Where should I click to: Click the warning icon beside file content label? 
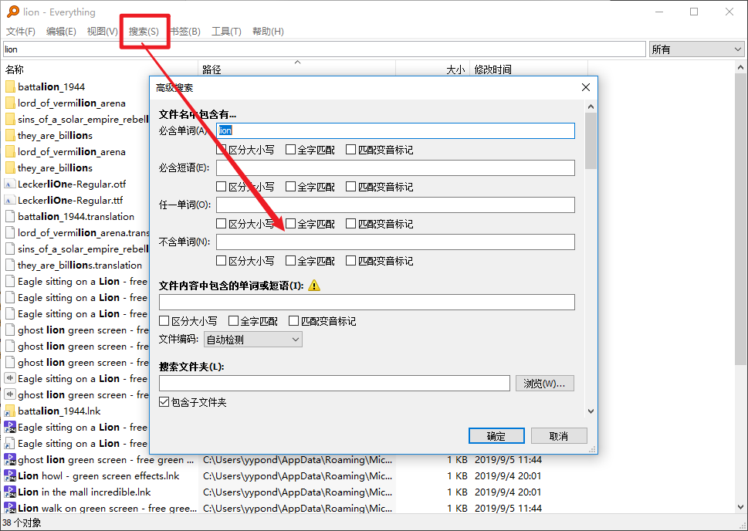(314, 286)
